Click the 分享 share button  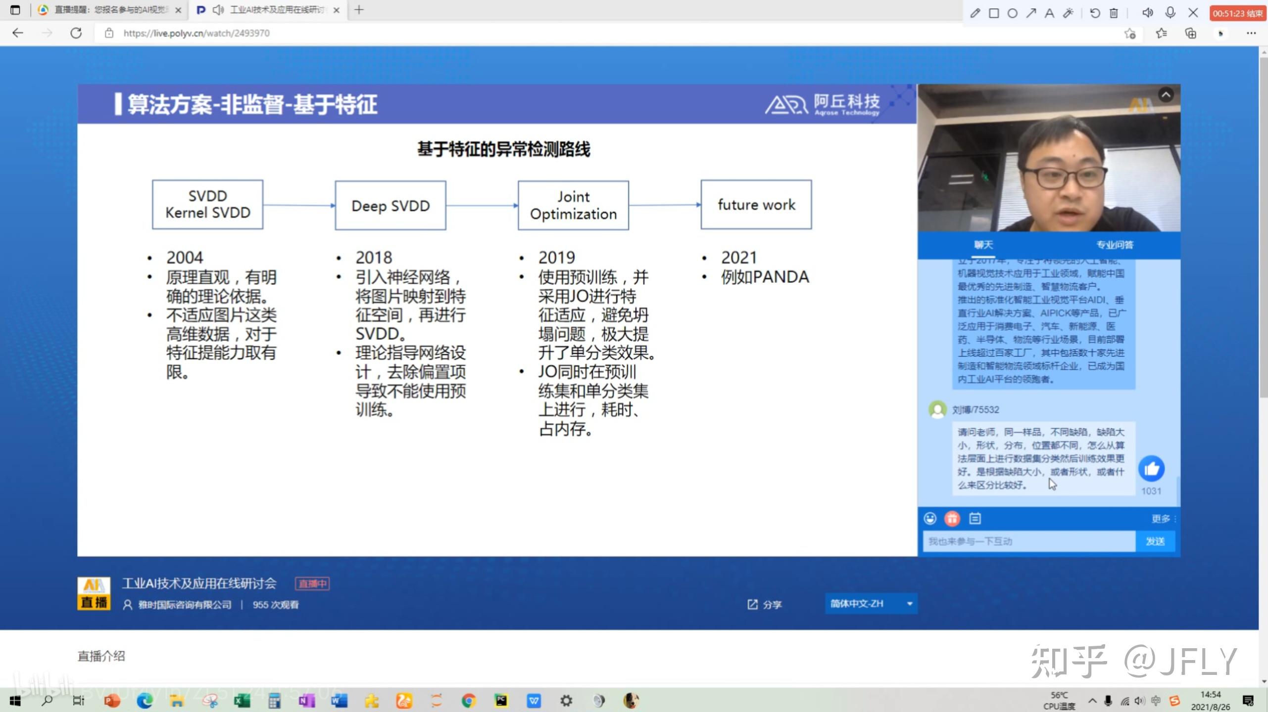point(765,604)
